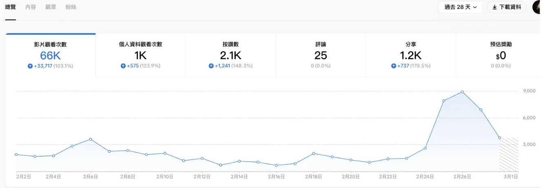The image size is (545, 188).
Task: Click the $0 estimated rewards value
Action: [x=501, y=55]
